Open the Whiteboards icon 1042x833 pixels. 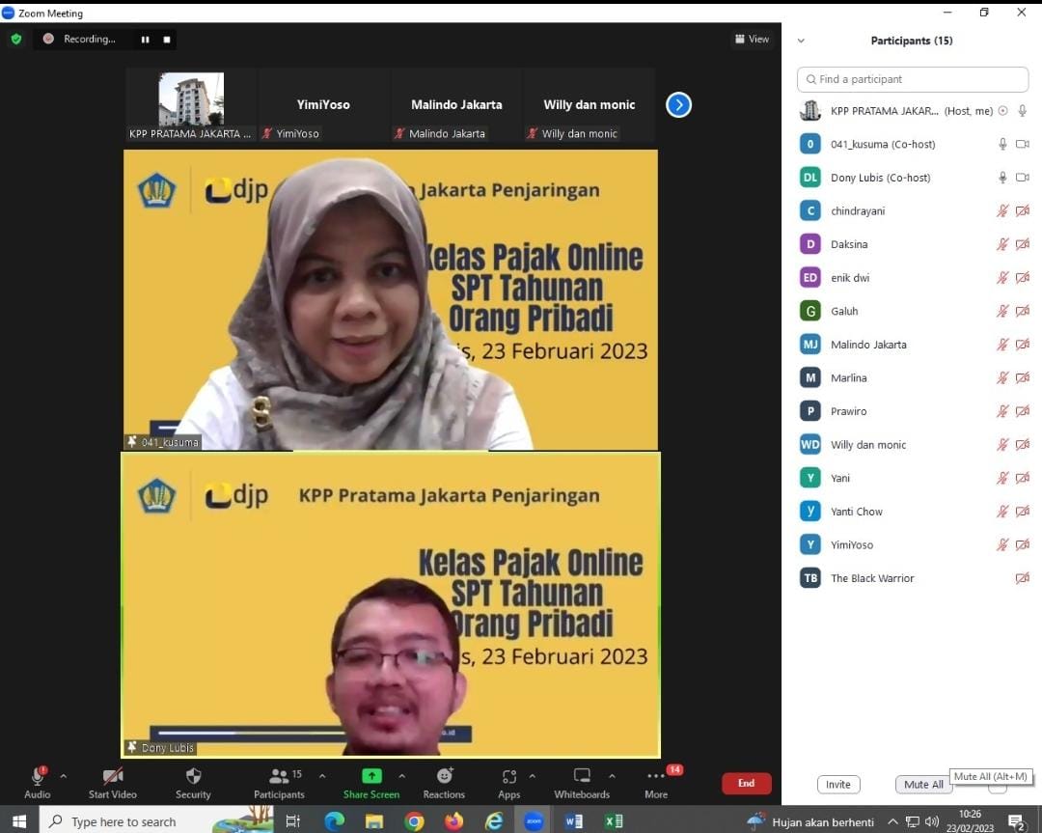(582, 777)
